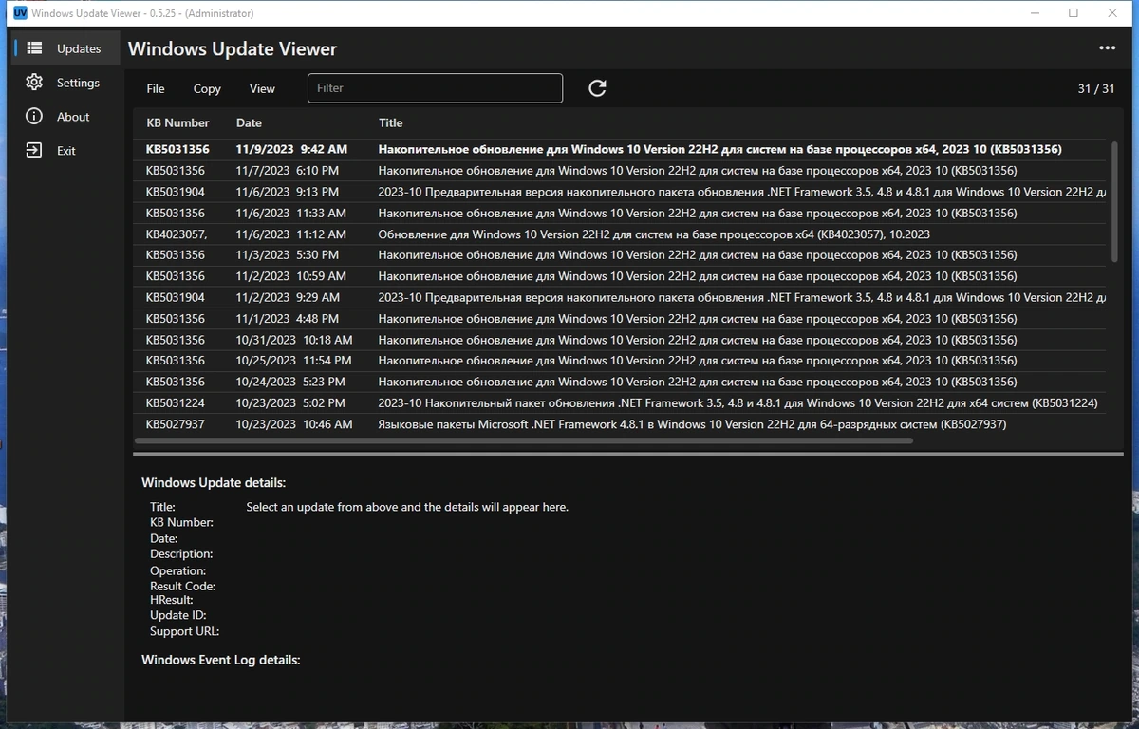Sort by Date column header

(x=249, y=122)
